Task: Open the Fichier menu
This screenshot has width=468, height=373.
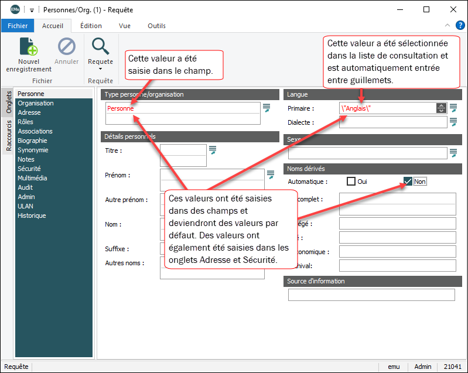Action: point(18,26)
